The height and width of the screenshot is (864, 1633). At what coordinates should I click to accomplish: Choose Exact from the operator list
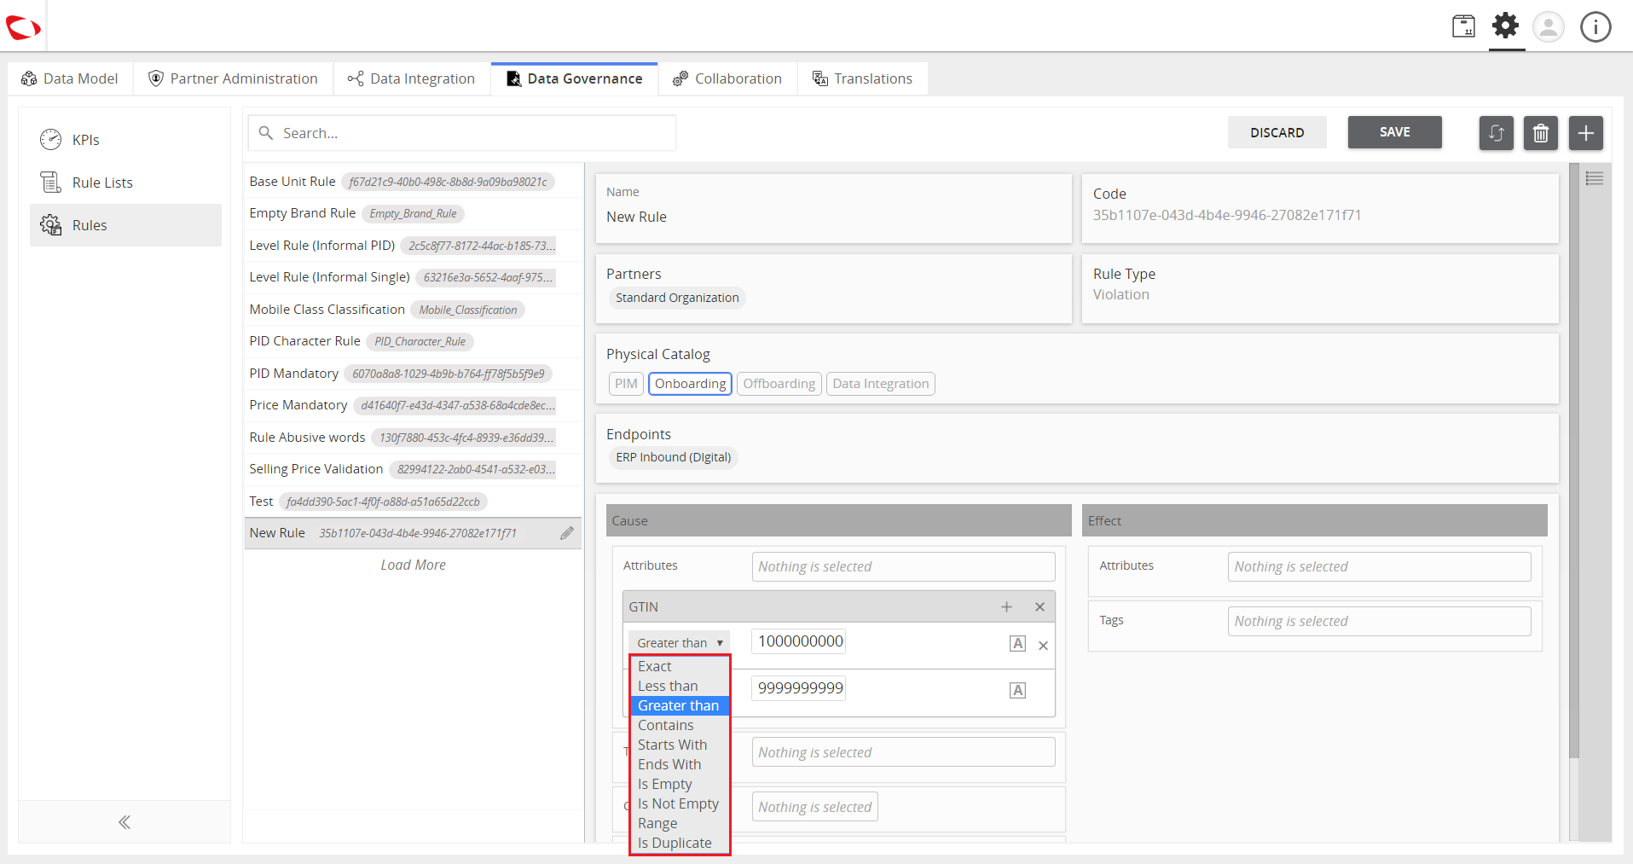[680, 666]
